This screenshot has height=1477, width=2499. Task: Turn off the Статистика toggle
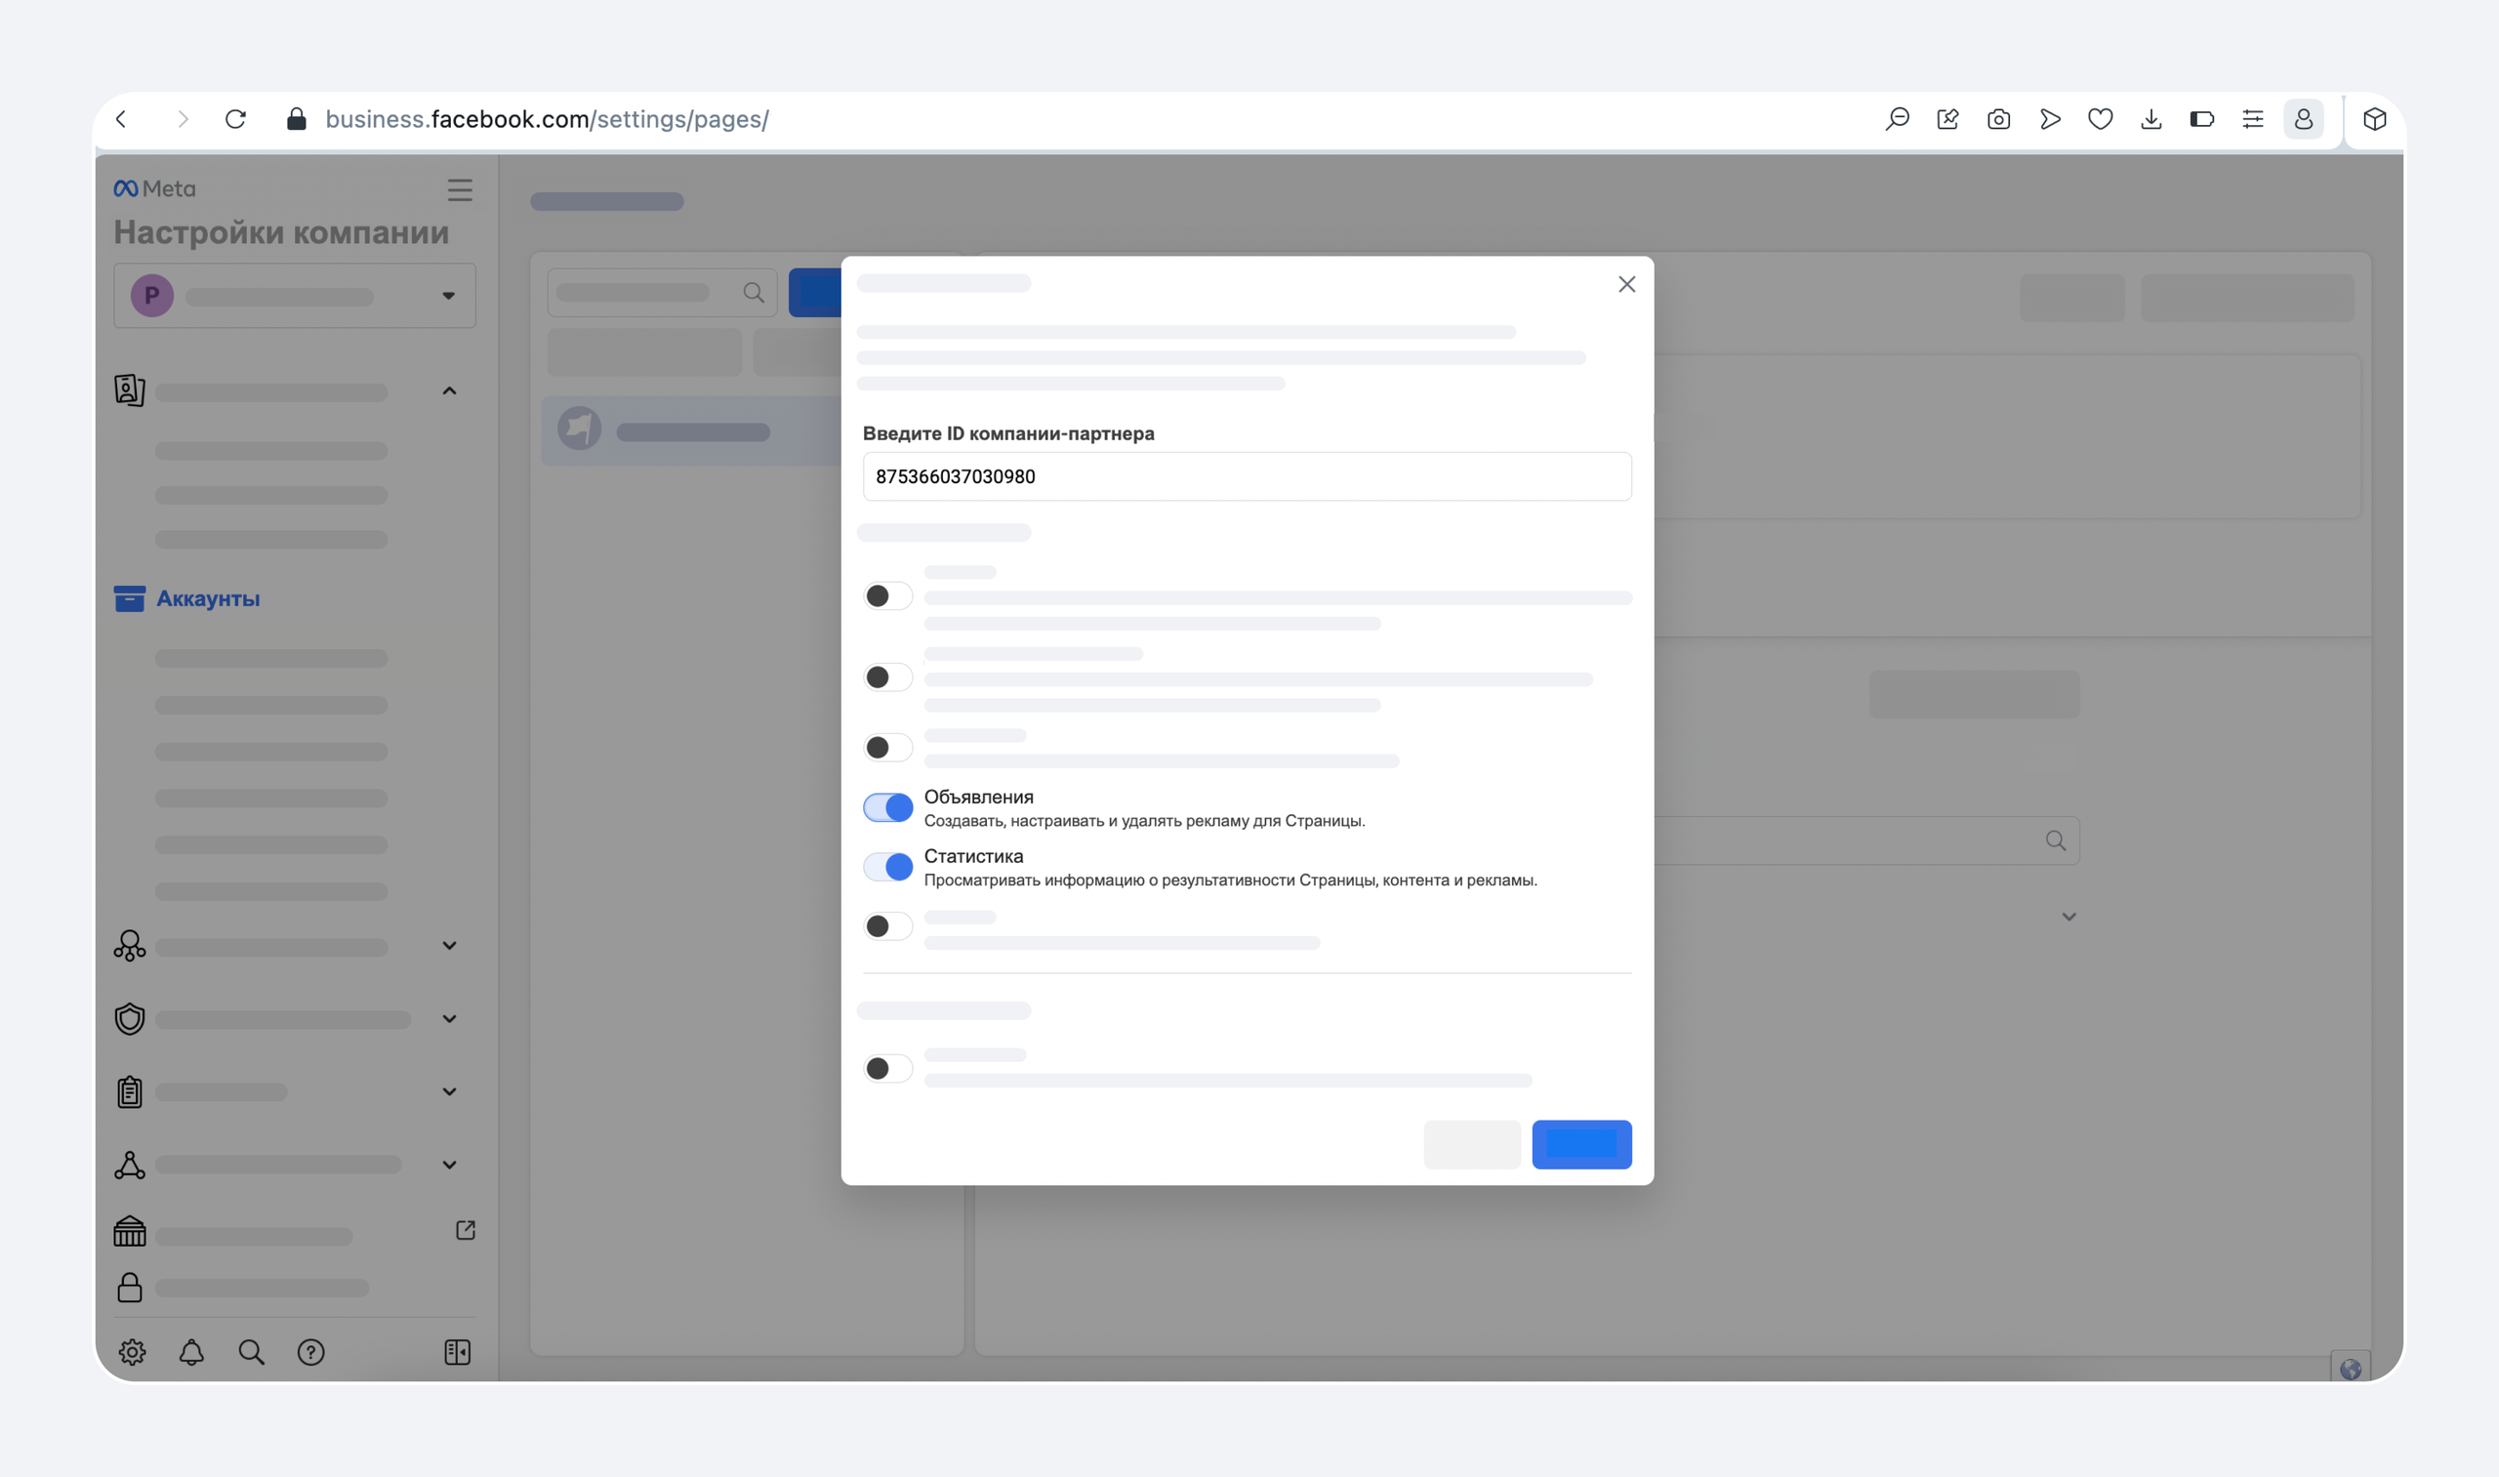(x=887, y=867)
